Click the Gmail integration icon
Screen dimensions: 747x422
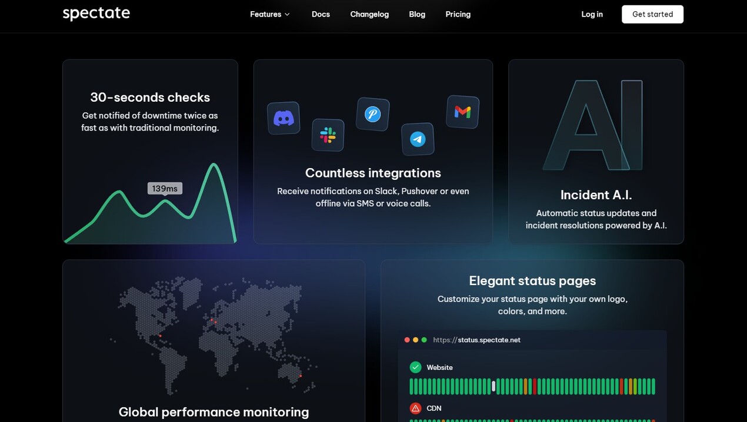[x=463, y=112]
